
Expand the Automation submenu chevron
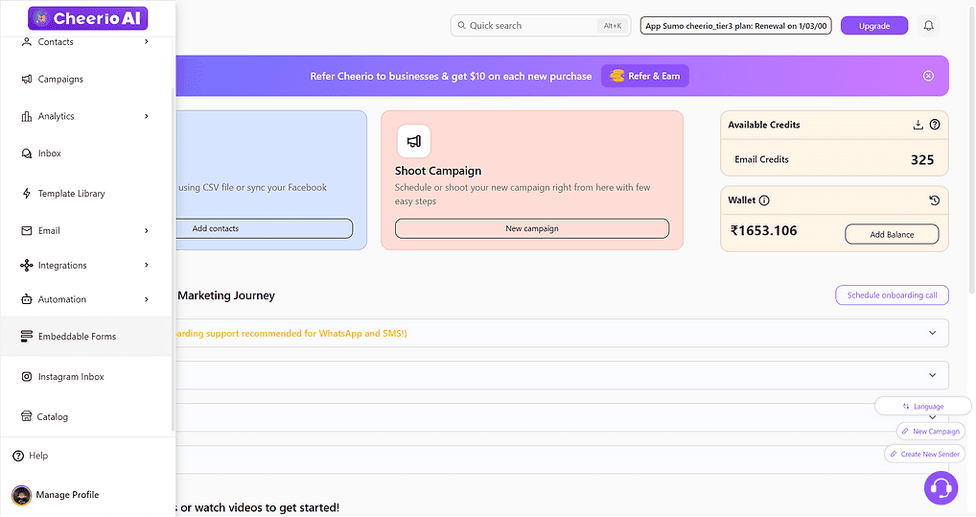click(147, 299)
